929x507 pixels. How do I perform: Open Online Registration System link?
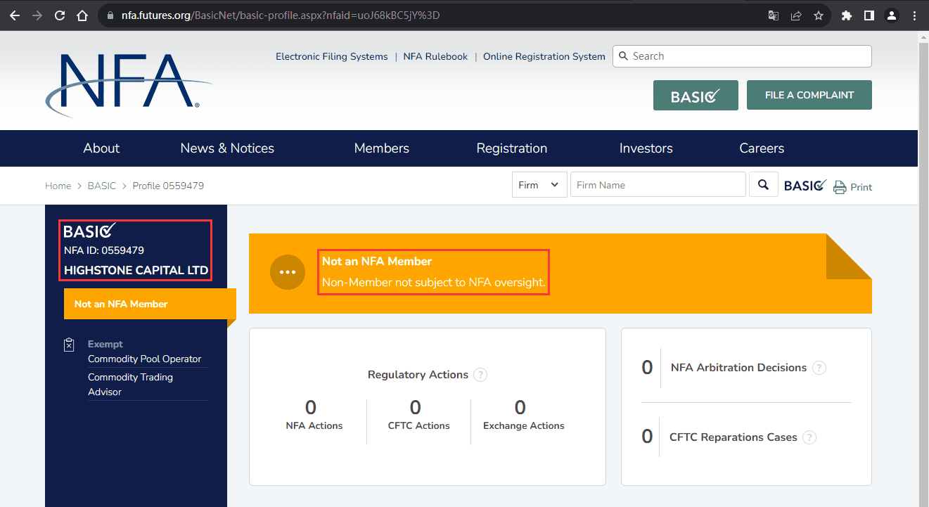click(544, 56)
